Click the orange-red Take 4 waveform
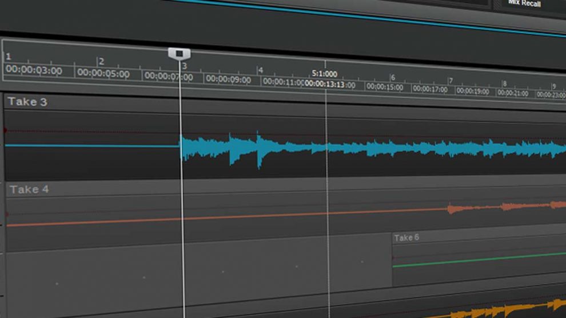 click(x=503, y=207)
